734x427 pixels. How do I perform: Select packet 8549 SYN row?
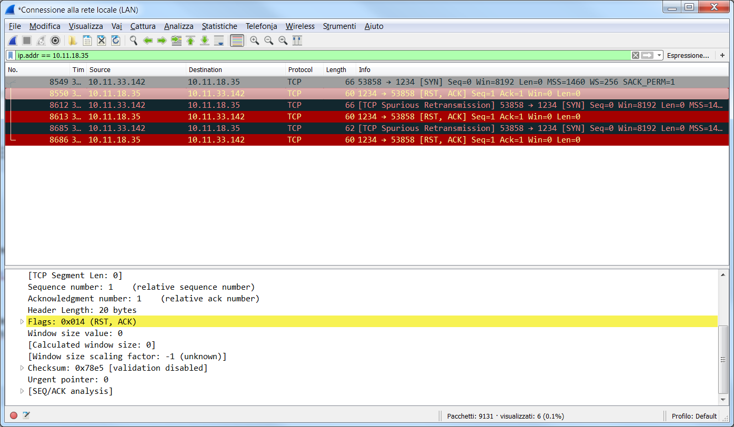pyautogui.click(x=367, y=82)
